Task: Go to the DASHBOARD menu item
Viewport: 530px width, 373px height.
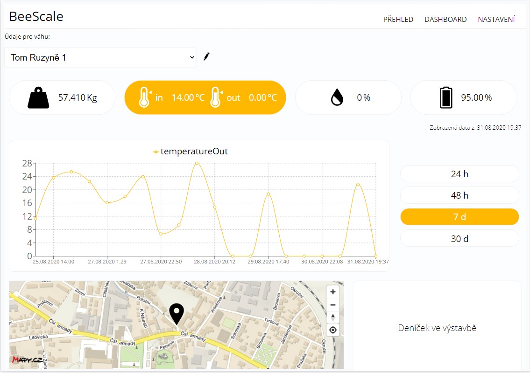Action: point(445,20)
